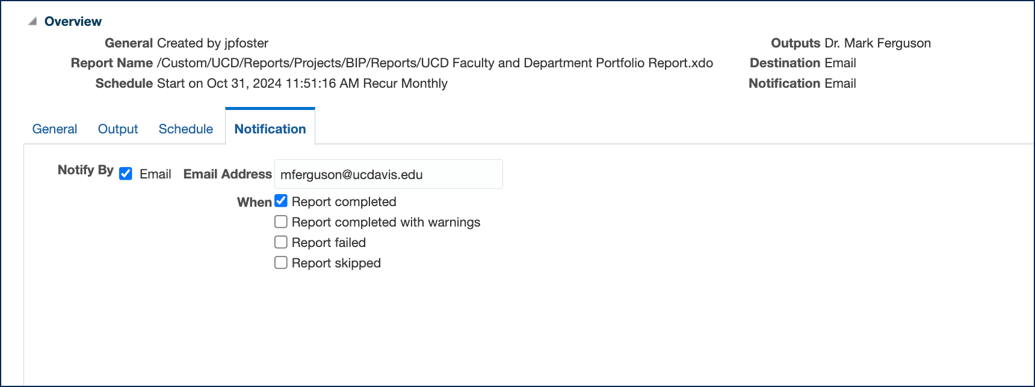This screenshot has width=1035, height=387.
Task: Uncheck the Notify By Email checkbox
Action: [x=126, y=174]
